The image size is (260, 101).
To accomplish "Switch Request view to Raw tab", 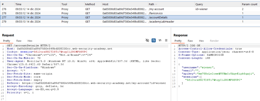I will (19, 41).
